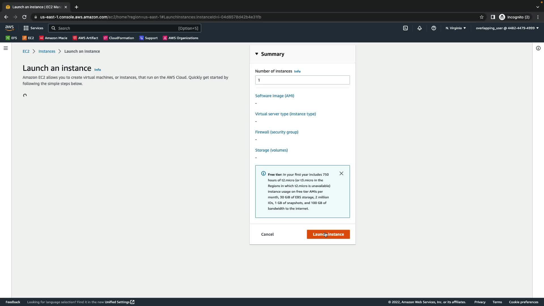
Task: Toggle the left hamburger navigation menu
Action: tap(6, 48)
